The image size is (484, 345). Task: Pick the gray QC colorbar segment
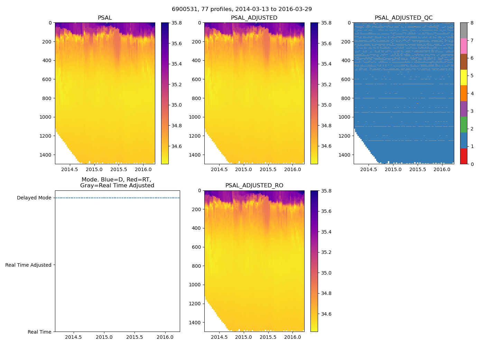point(464,30)
